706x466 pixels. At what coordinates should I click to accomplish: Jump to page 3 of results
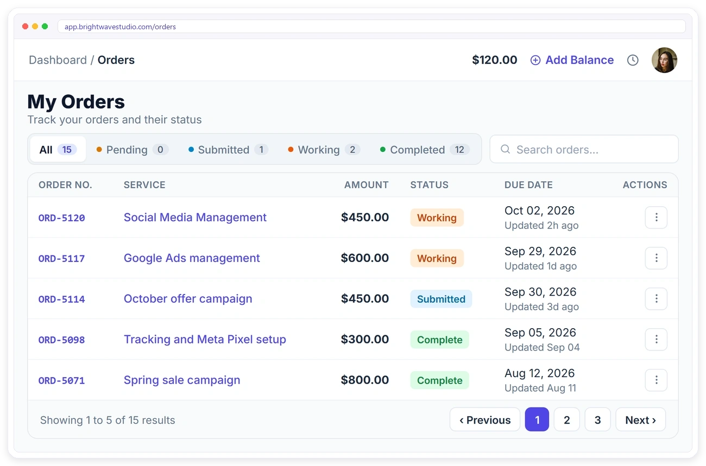(x=598, y=420)
